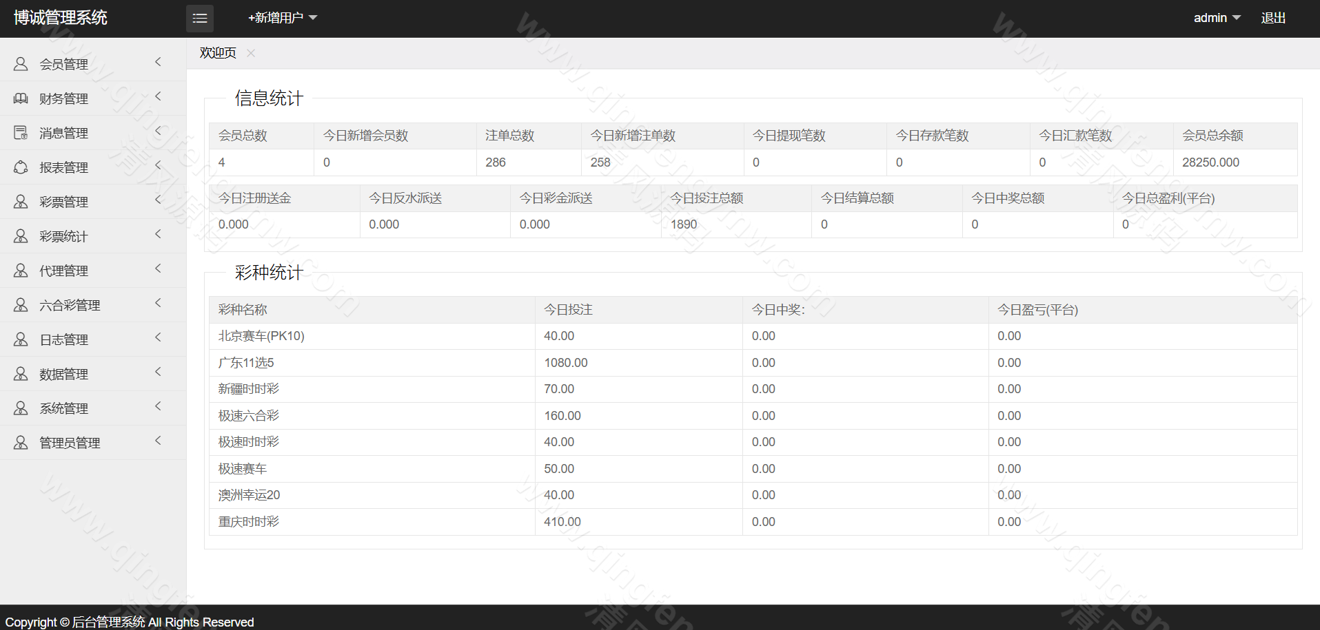Click the hamburger sidebar toggle icon

pyautogui.click(x=200, y=19)
